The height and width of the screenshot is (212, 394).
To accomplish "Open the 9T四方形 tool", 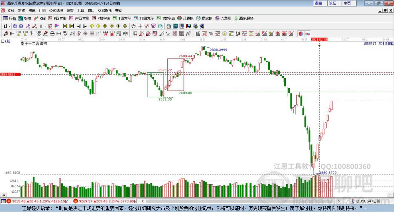I will (144, 18).
